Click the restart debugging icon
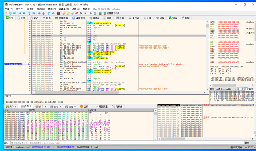Image resolution: width=256 pixels, height=151 pixels. coord(10,13)
